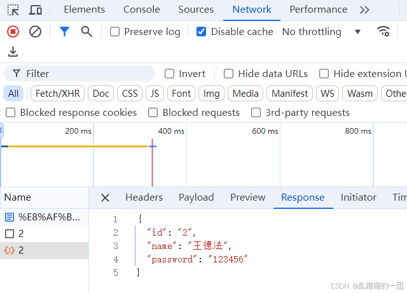Open the Console tab
This screenshot has height=293, width=407.
point(141,10)
